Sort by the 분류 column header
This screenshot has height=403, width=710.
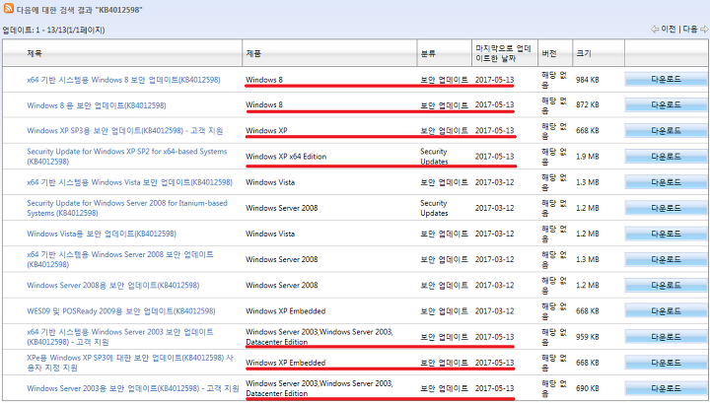(x=428, y=53)
